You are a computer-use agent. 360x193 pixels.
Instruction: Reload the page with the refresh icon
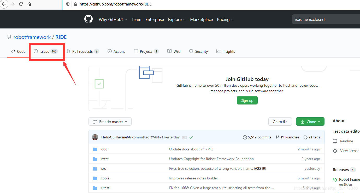[21, 4]
